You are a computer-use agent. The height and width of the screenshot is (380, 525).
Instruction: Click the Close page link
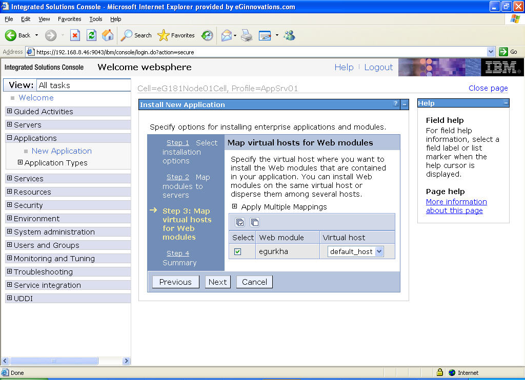tap(488, 88)
